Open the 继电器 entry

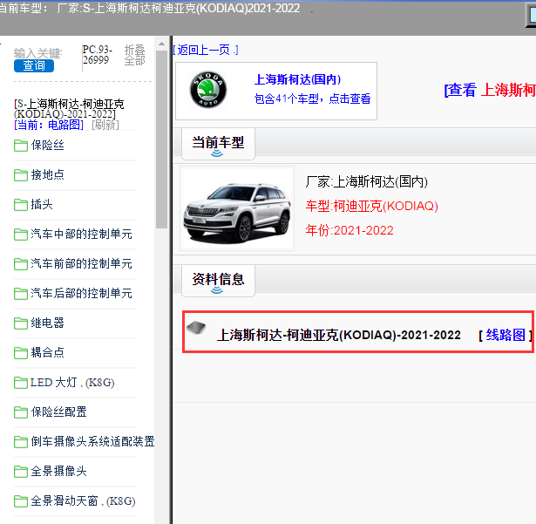point(48,323)
